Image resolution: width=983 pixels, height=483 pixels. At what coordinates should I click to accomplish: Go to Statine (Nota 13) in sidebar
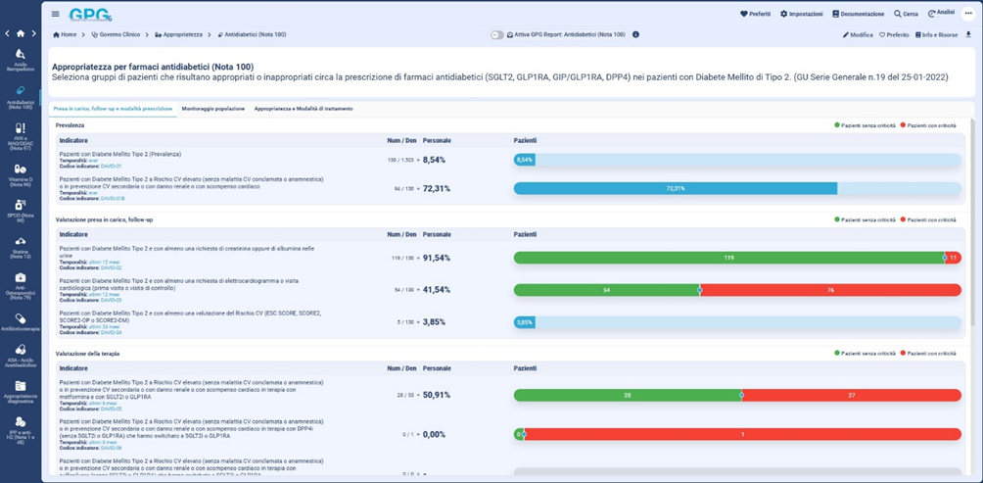coord(21,245)
